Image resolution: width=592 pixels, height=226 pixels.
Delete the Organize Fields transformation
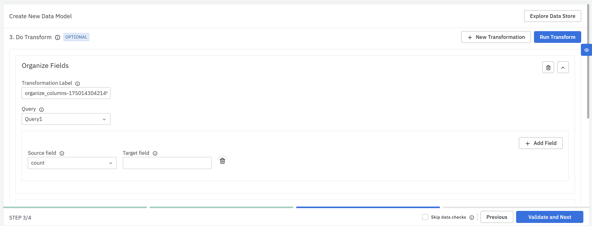tap(548, 68)
